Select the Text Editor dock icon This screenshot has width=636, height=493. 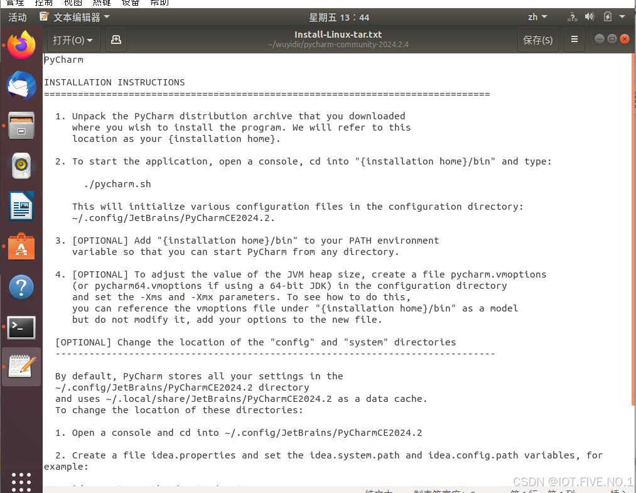pyautogui.click(x=21, y=367)
